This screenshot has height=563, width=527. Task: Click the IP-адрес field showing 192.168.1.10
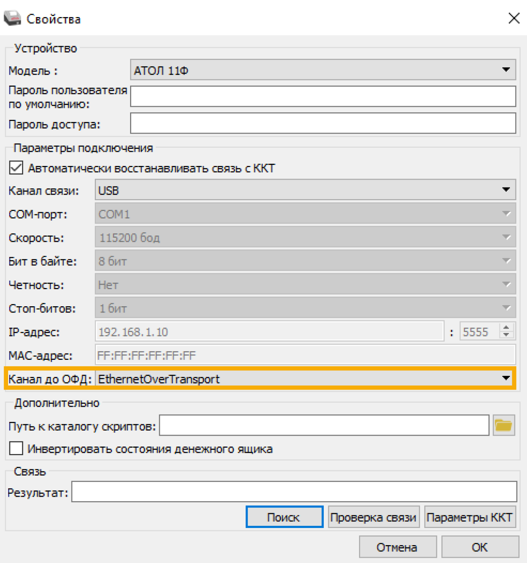click(269, 331)
